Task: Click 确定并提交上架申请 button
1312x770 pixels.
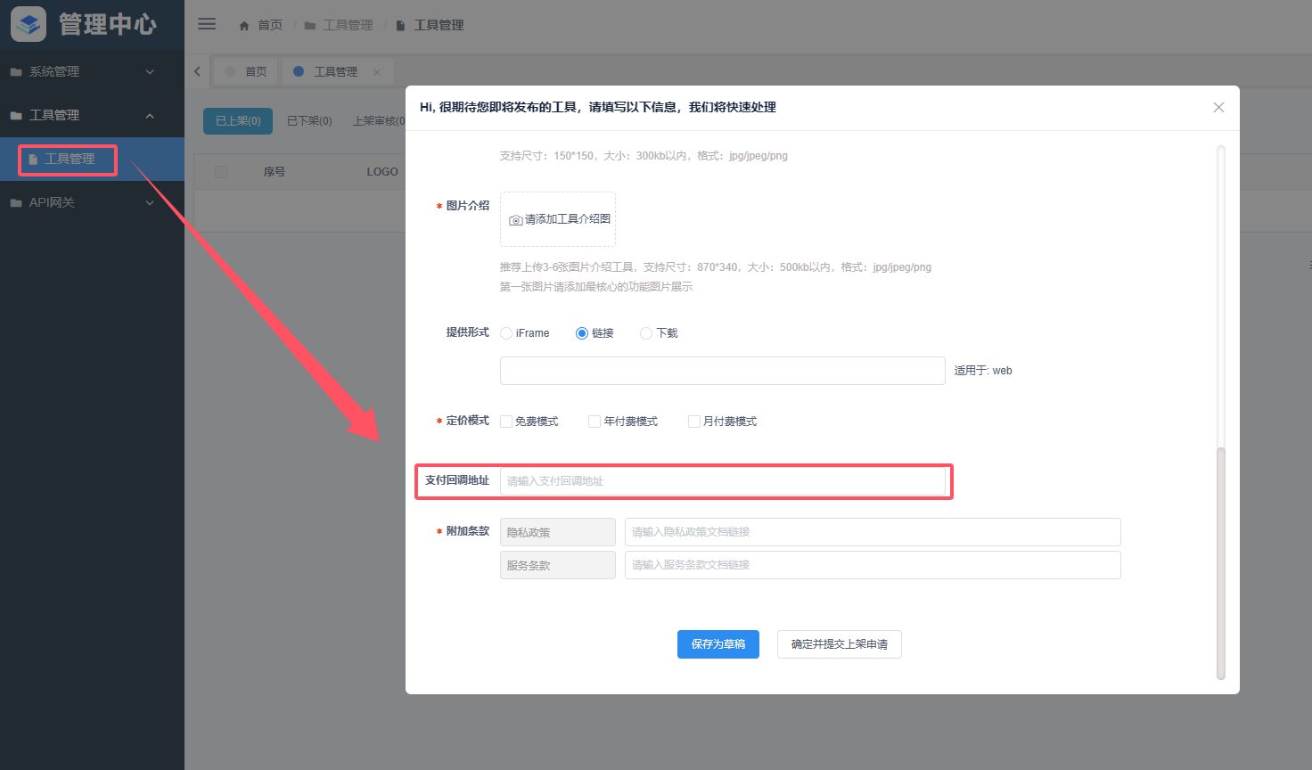Action: 839,644
